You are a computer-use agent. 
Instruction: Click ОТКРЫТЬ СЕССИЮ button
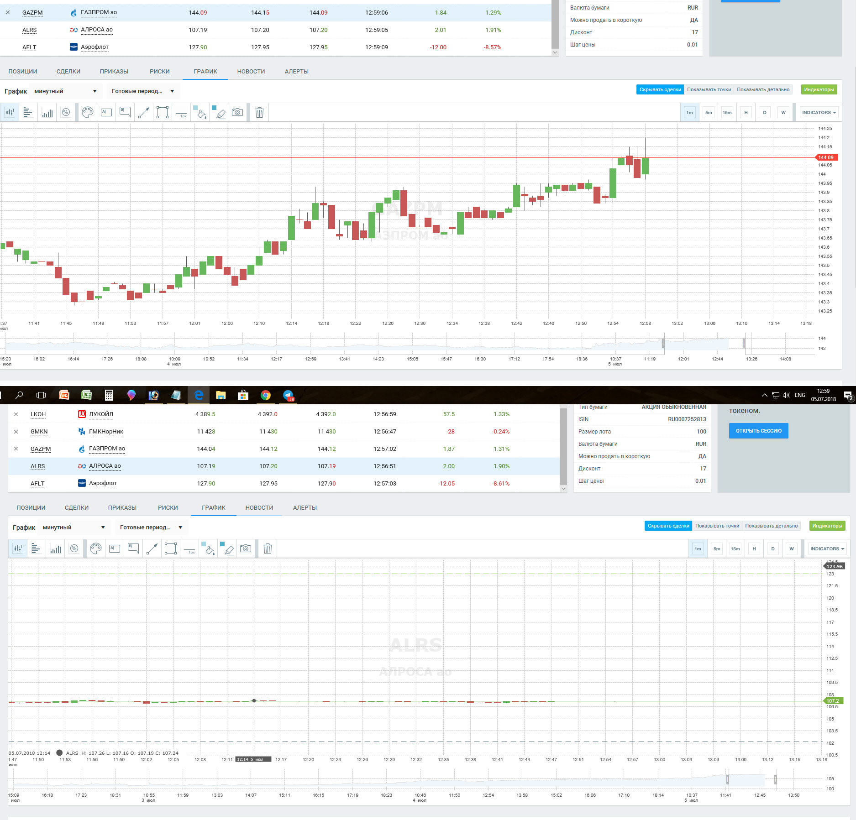pyautogui.click(x=758, y=431)
